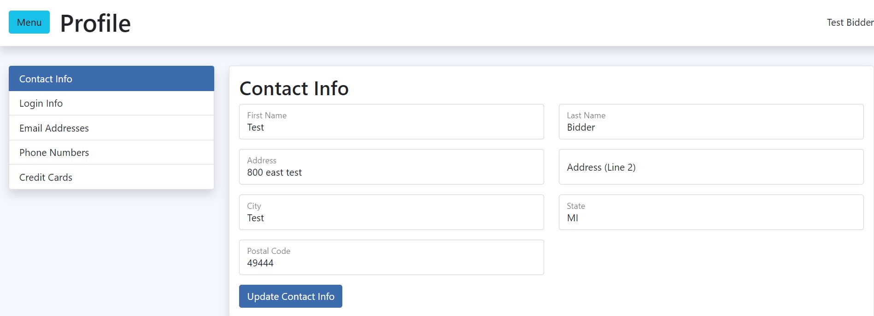Focus the City input field
The image size is (874, 316).
[391, 213]
